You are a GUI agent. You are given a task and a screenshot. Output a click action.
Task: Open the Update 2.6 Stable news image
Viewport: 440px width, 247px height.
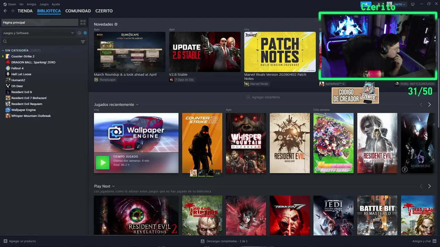[205, 52]
